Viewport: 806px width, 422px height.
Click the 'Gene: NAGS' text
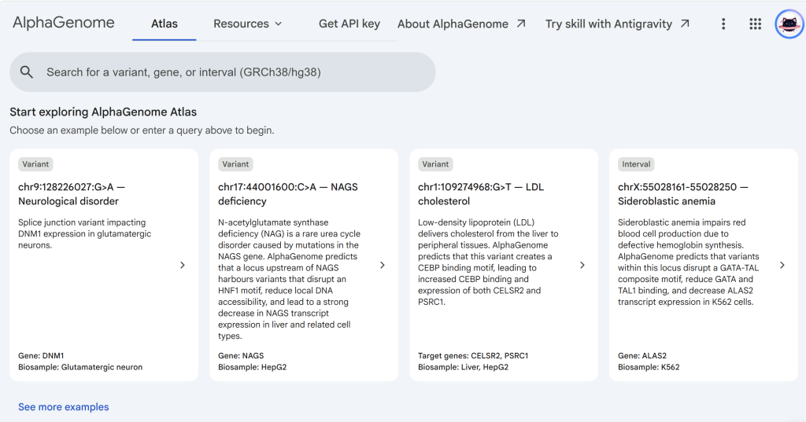(x=241, y=355)
